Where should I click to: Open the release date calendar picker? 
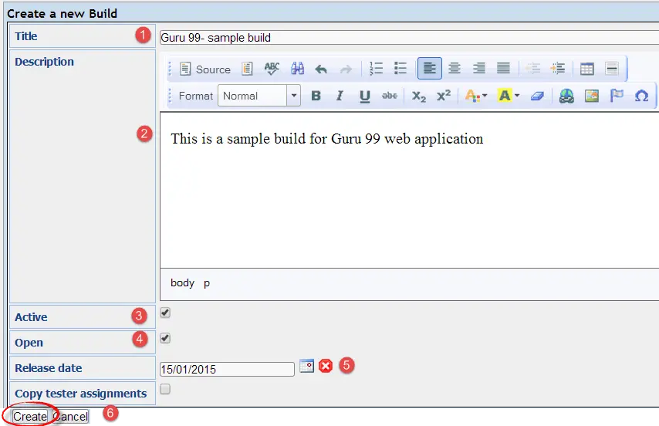point(307,366)
